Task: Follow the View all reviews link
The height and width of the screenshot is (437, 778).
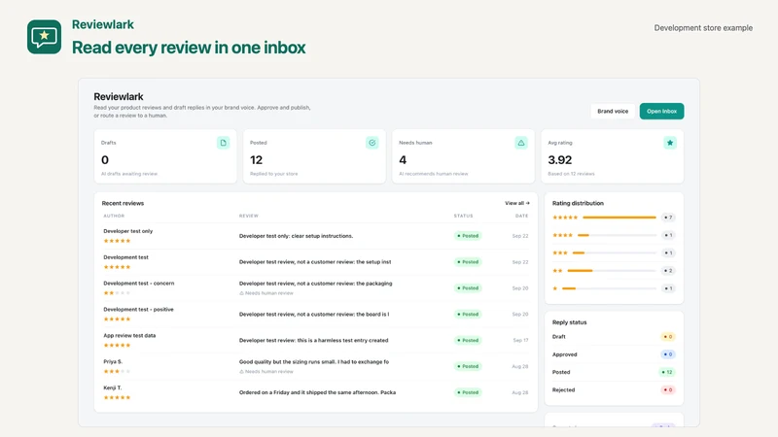Action: 517,203
